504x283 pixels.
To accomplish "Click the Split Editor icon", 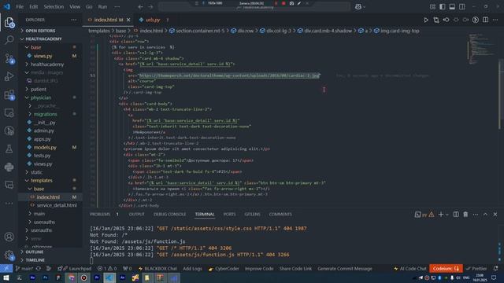I will pyautogui.click(x=485, y=20).
